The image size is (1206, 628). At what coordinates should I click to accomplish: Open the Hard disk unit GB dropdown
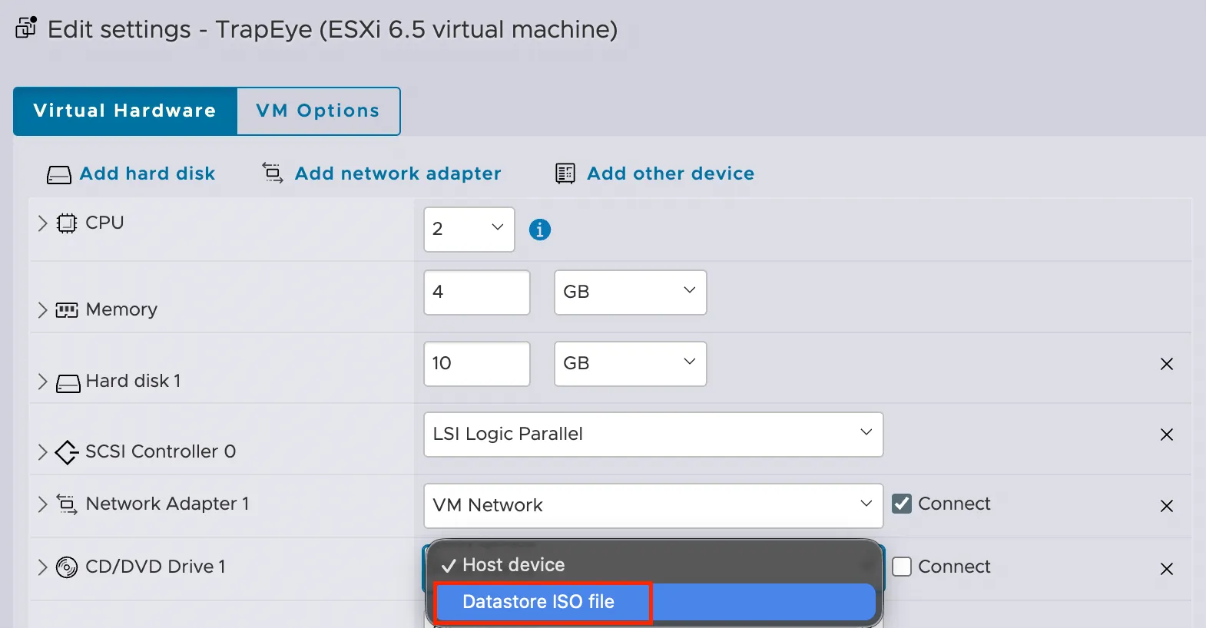631,364
